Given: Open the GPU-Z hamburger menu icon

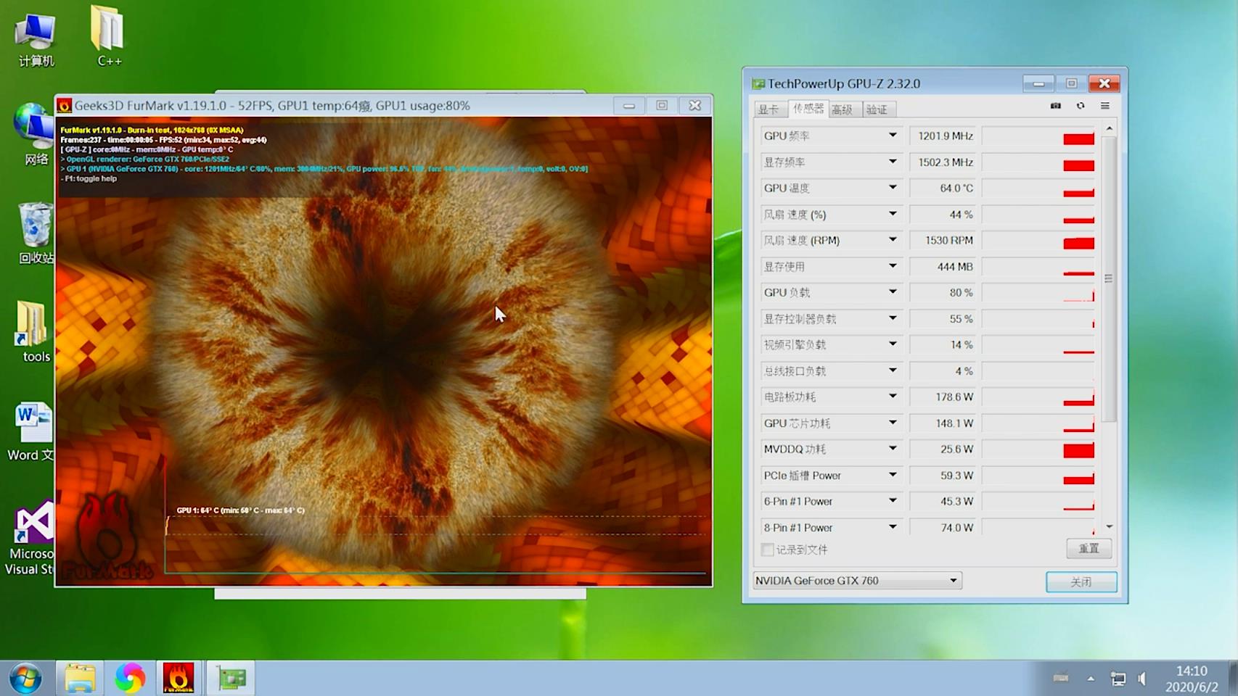Looking at the screenshot, I should [1104, 106].
